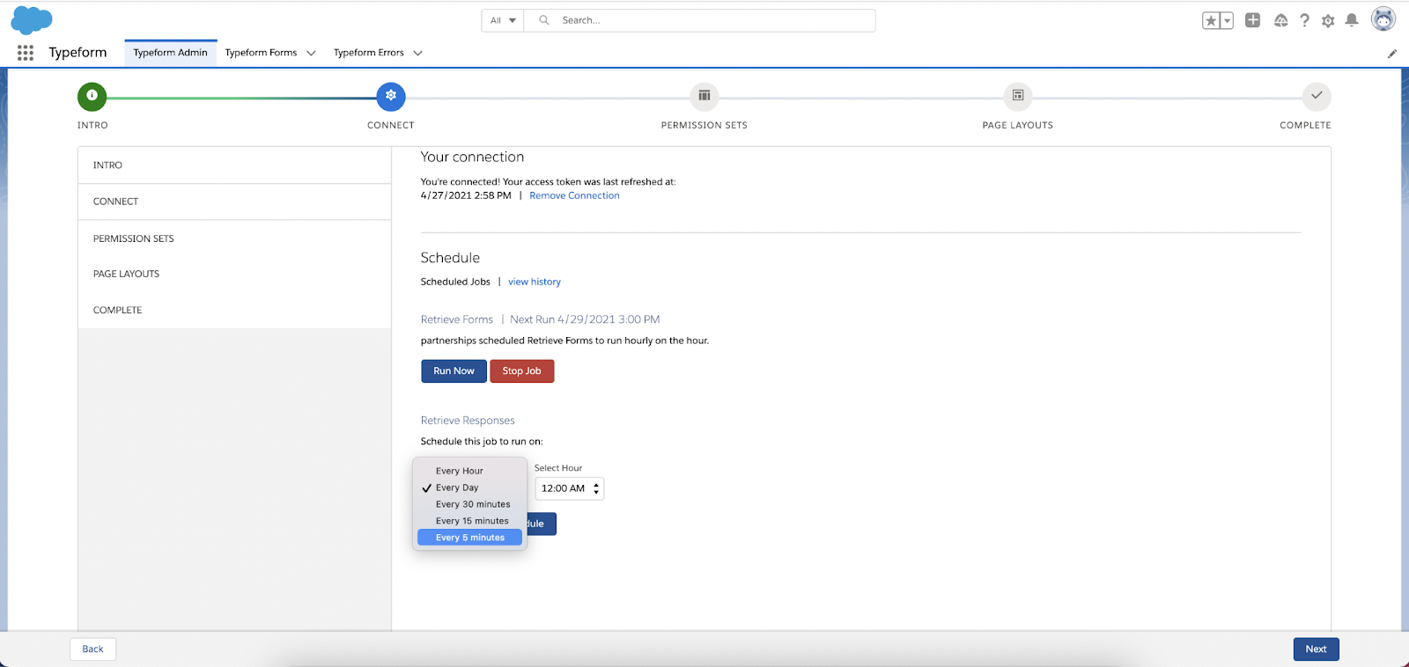
Task: Choose Every 30 minutes option
Action: [469, 504]
